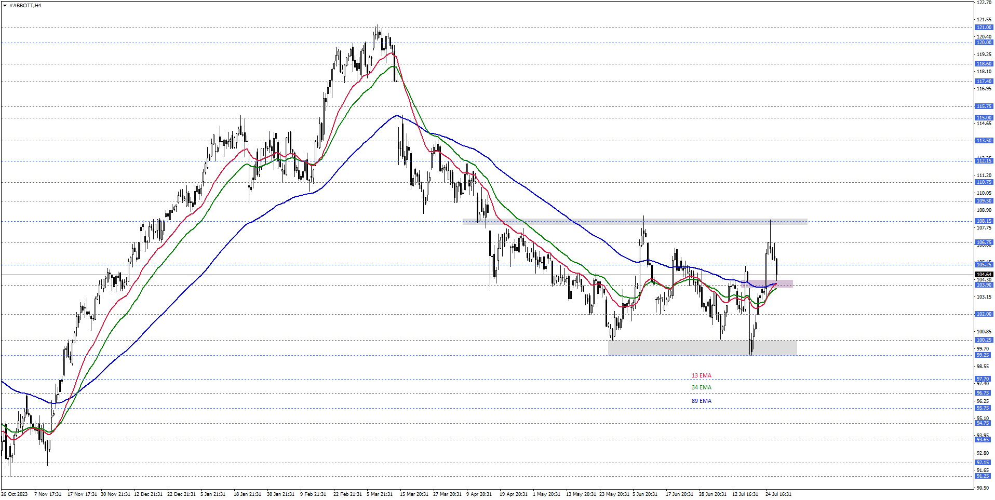Screen dimensions: 995x500
Task: Click the 5 Jun 20:31 date label
Action: pyautogui.click(x=645, y=494)
